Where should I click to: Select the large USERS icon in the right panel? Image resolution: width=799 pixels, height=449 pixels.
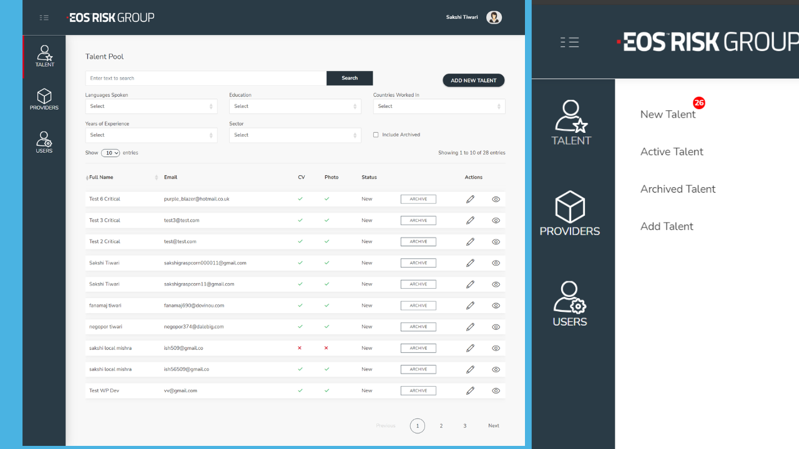570,304
